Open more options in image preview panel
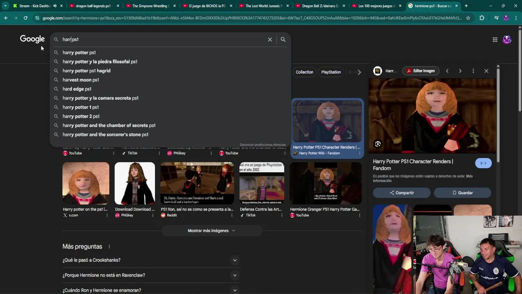This screenshot has height=294, width=522. tap(473, 71)
